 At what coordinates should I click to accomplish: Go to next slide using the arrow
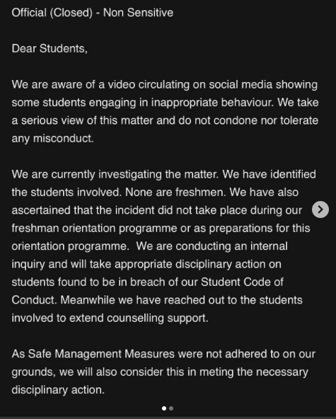pos(320,209)
